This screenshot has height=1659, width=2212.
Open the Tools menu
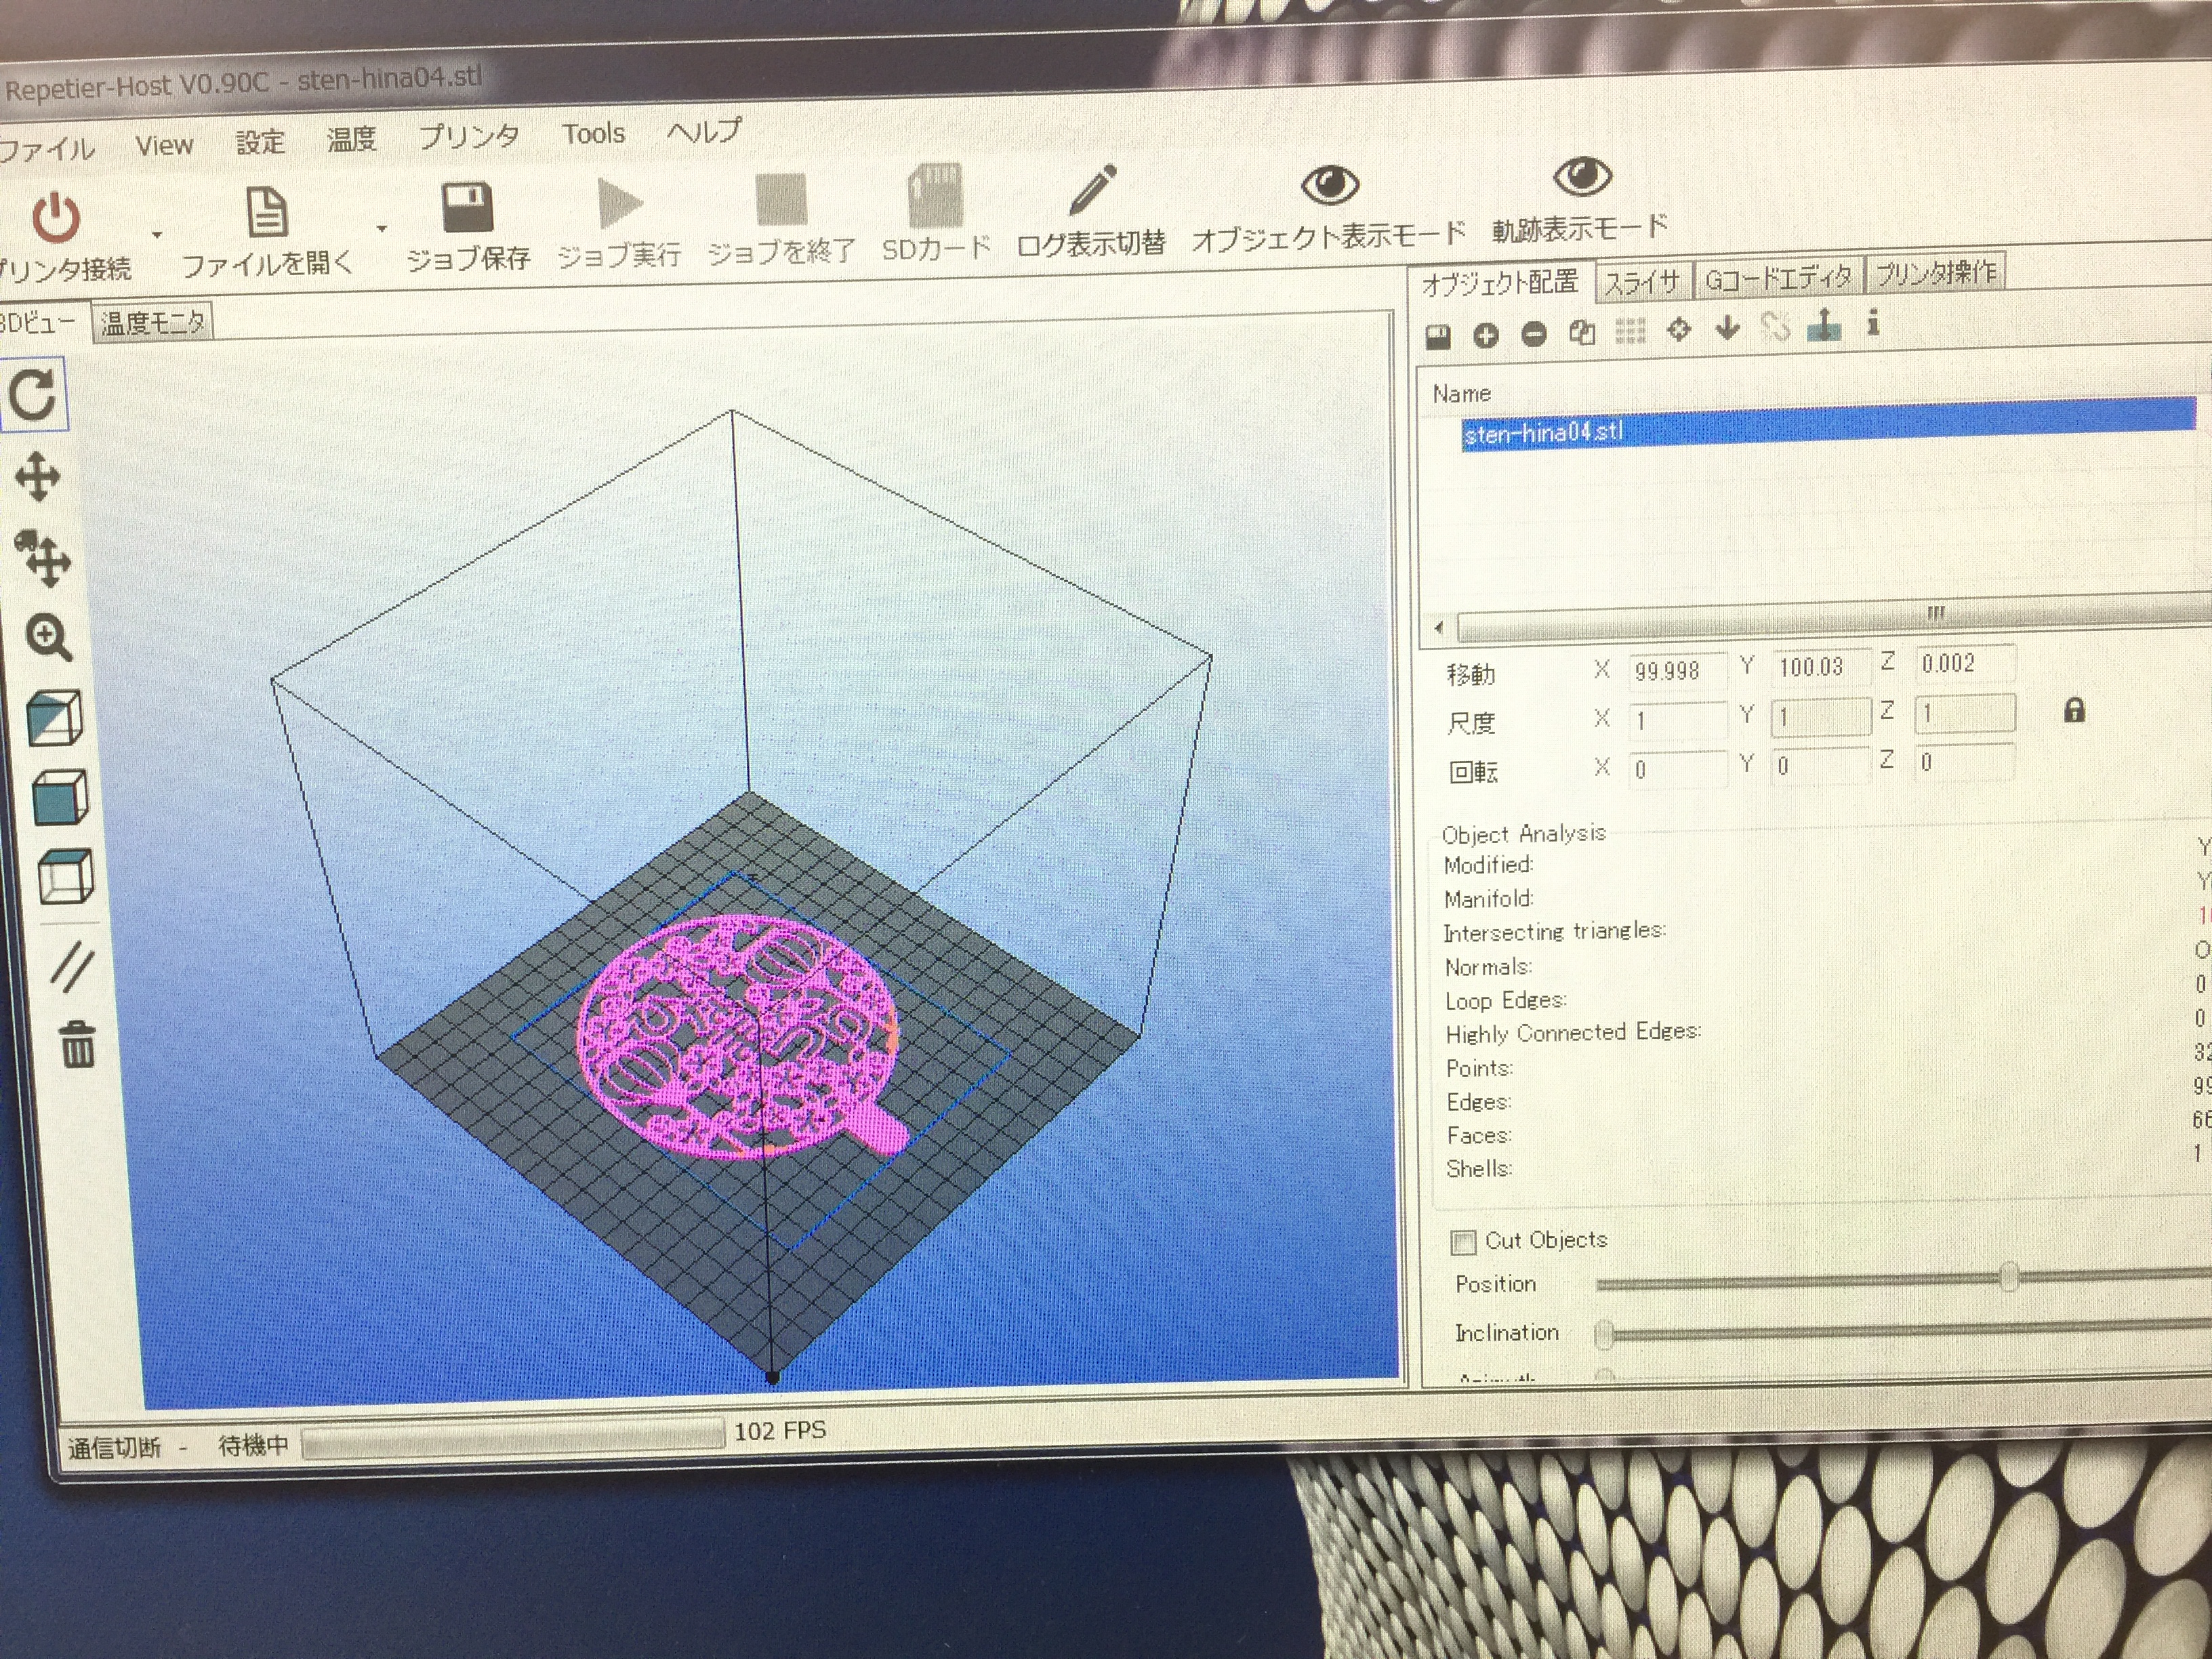(x=593, y=133)
